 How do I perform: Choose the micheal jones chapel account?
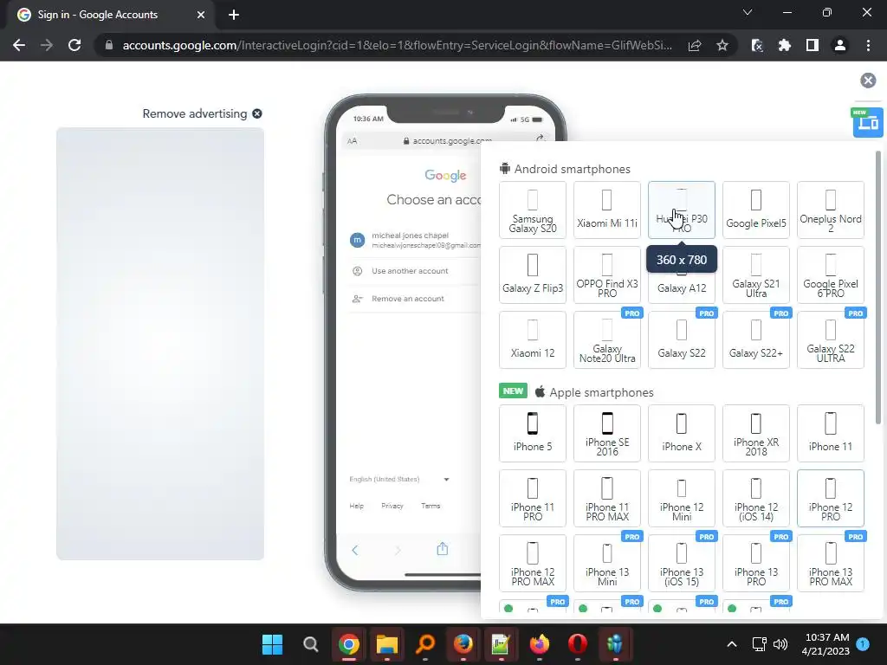[x=415, y=241]
